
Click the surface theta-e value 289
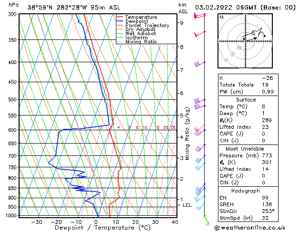pos(267,120)
